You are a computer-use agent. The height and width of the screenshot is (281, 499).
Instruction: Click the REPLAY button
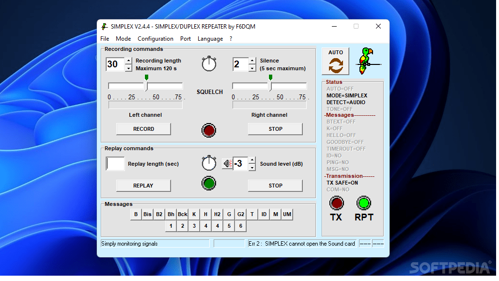pyautogui.click(x=143, y=186)
